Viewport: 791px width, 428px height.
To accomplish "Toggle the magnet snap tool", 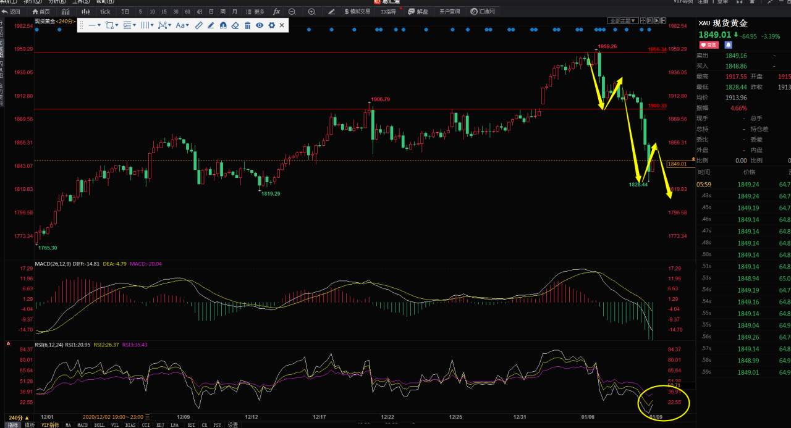I will point(223,25).
